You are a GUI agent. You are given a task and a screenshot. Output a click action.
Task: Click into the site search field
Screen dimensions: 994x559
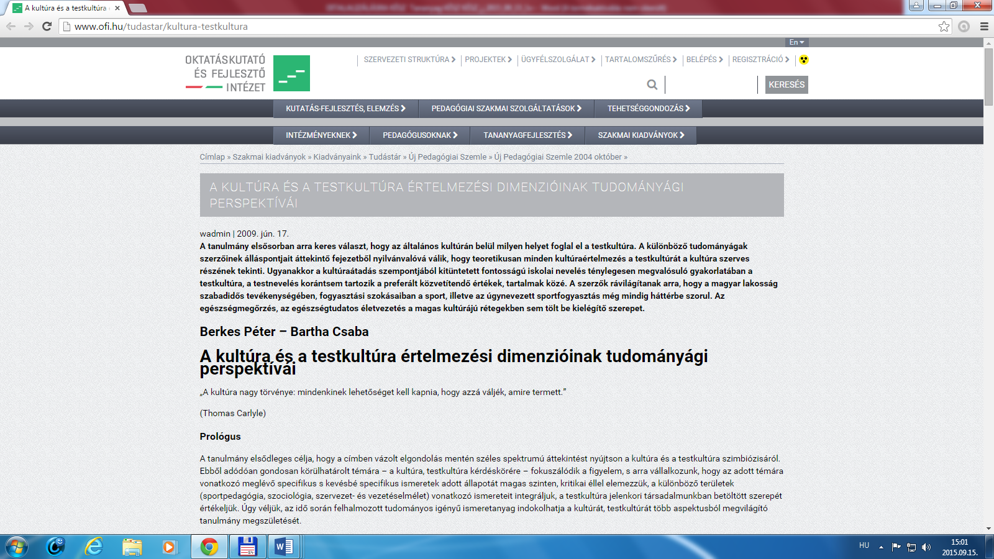(x=711, y=84)
